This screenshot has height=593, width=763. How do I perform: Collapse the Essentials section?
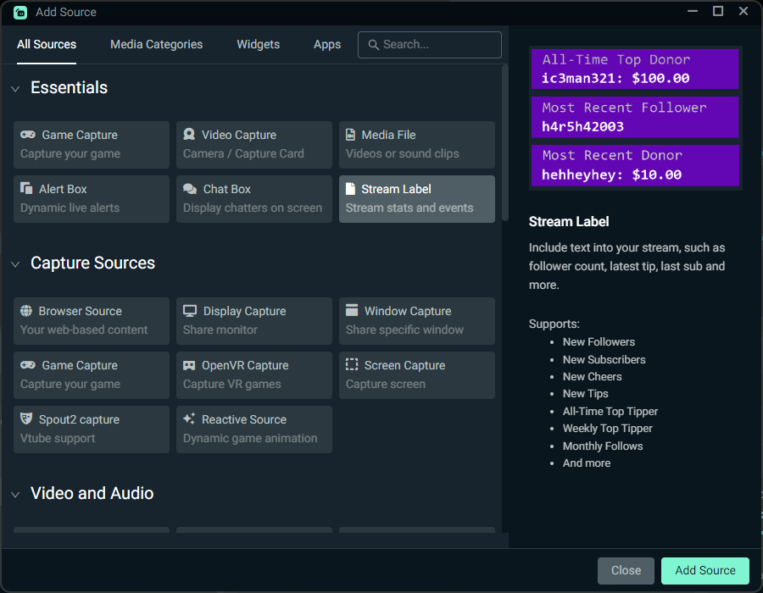(x=14, y=87)
